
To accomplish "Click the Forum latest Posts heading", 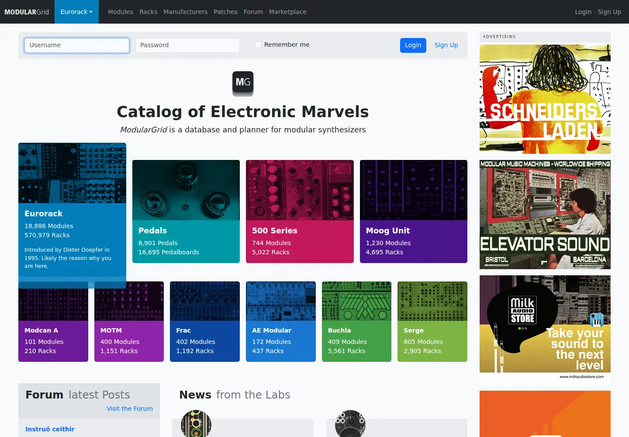I will [x=78, y=395].
